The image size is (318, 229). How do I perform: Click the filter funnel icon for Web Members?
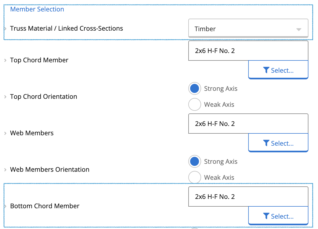click(266, 143)
